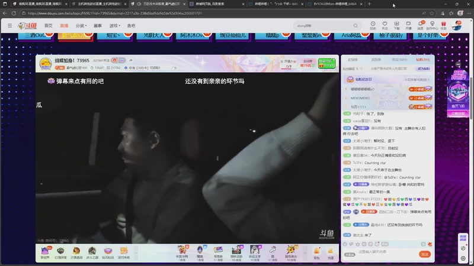Open the 直播 live tab
Image resolution: width=474 pixels, height=266 pixels.
pyautogui.click(x=64, y=25)
